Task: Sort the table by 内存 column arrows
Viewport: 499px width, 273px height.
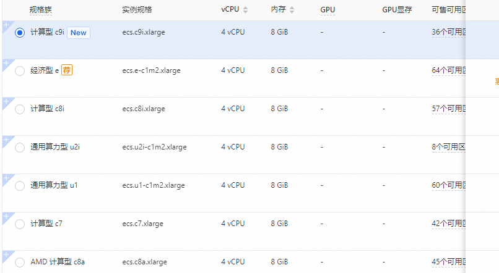Action: coord(292,10)
